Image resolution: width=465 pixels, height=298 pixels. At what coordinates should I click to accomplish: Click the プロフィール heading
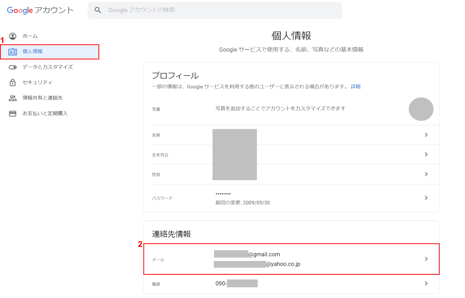[175, 76]
